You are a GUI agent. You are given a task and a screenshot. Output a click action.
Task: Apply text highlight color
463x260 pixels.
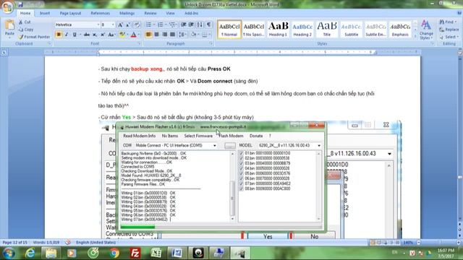pyautogui.click(x=122, y=35)
